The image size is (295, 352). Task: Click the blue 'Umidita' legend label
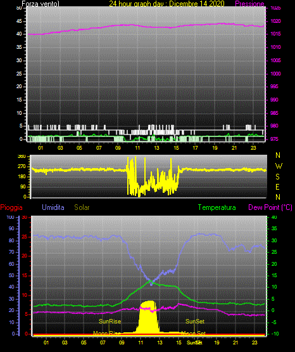click(x=53, y=207)
